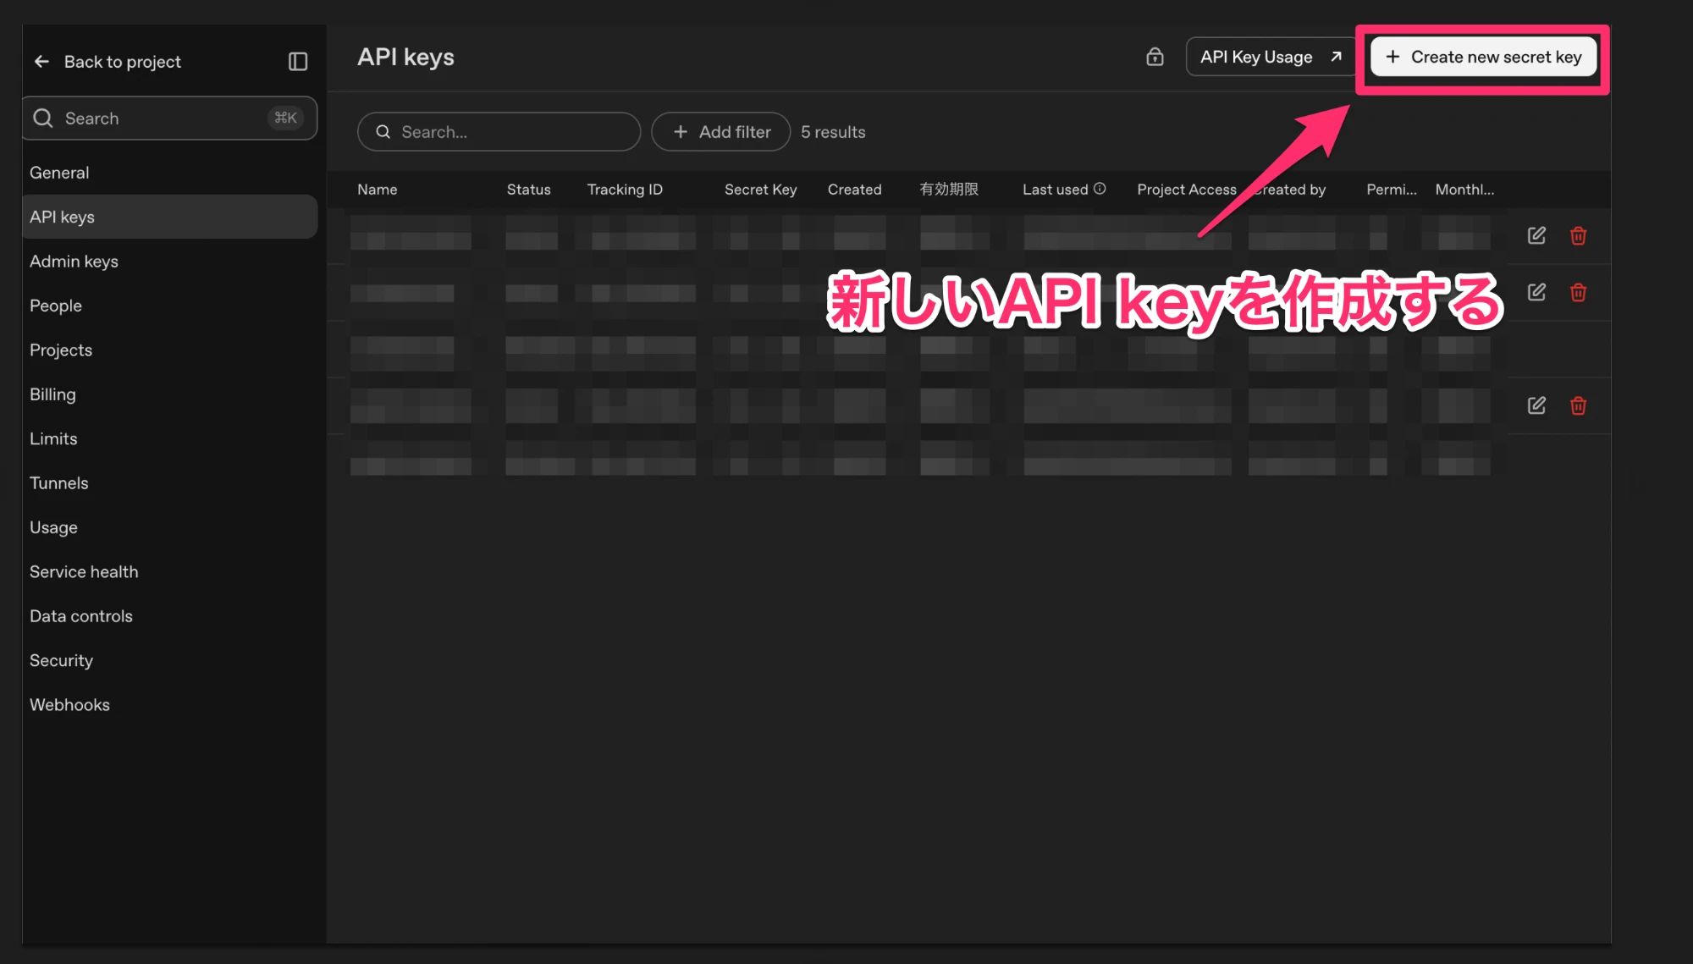This screenshot has width=1693, height=964.
Task: Collapse the sidebar panel icon
Action: coord(298,62)
